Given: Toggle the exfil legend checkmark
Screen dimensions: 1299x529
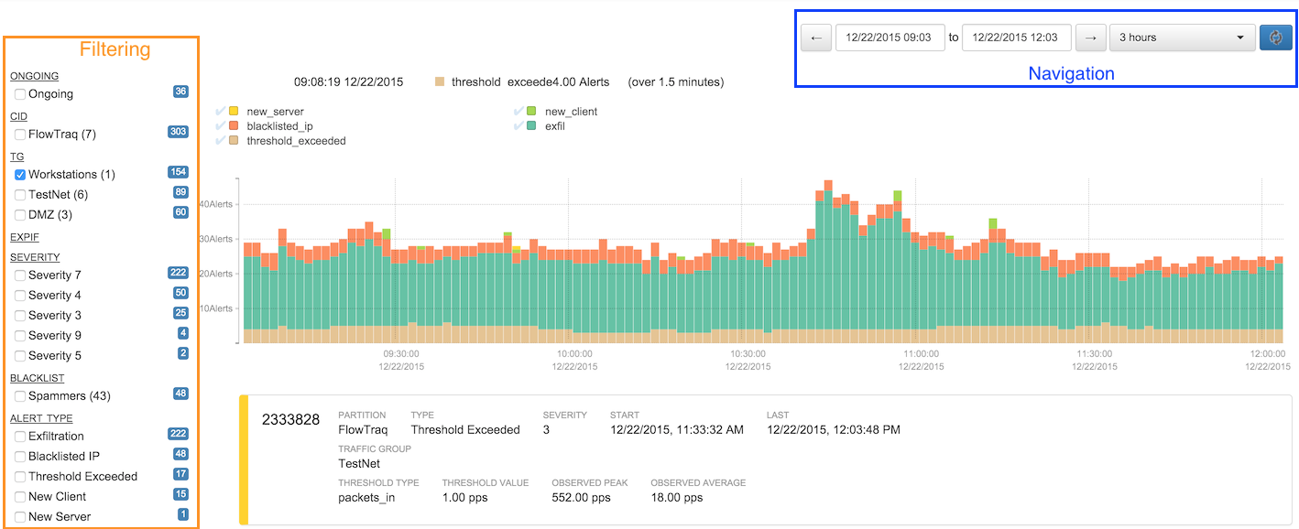Looking at the screenshot, I should [519, 126].
